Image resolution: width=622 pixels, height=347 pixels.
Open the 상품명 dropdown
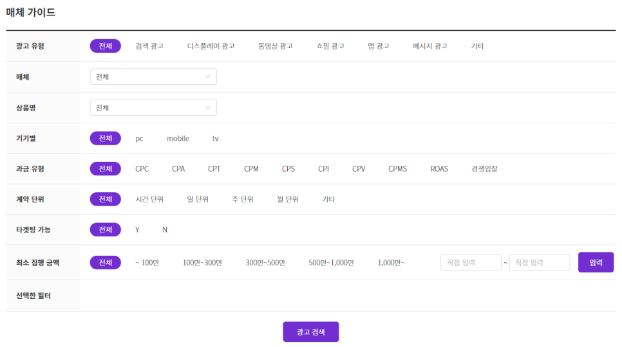coord(153,107)
